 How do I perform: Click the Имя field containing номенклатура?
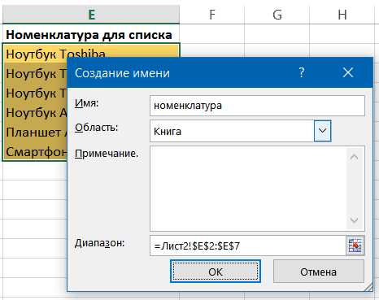(x=257, y=106)
